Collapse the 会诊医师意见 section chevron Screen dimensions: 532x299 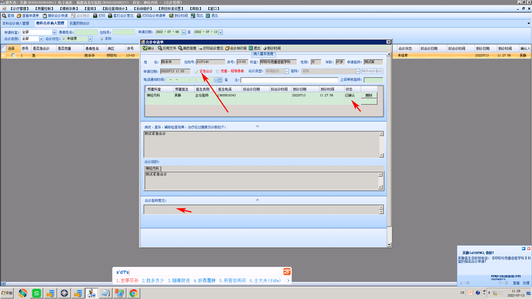point(257,200)
